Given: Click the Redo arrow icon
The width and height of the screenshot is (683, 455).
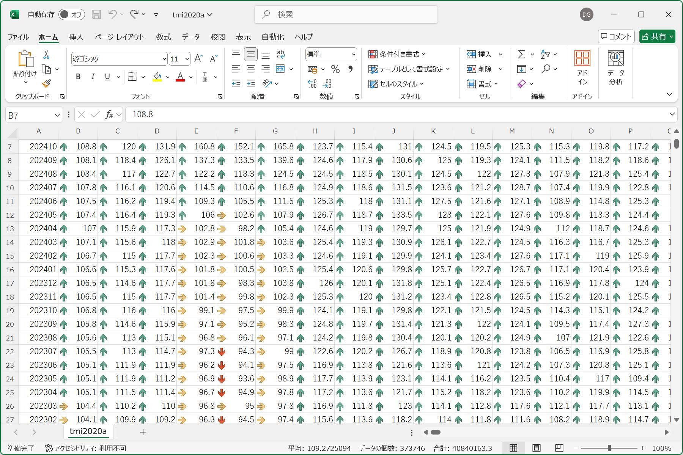Looking at the screenshot, I should click(x=134, y=14).
